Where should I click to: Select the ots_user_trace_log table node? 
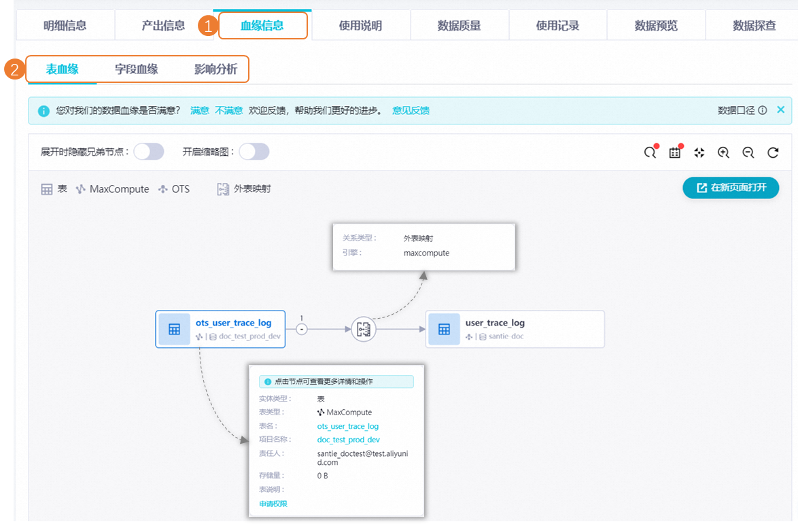click(x=220, y=329)
